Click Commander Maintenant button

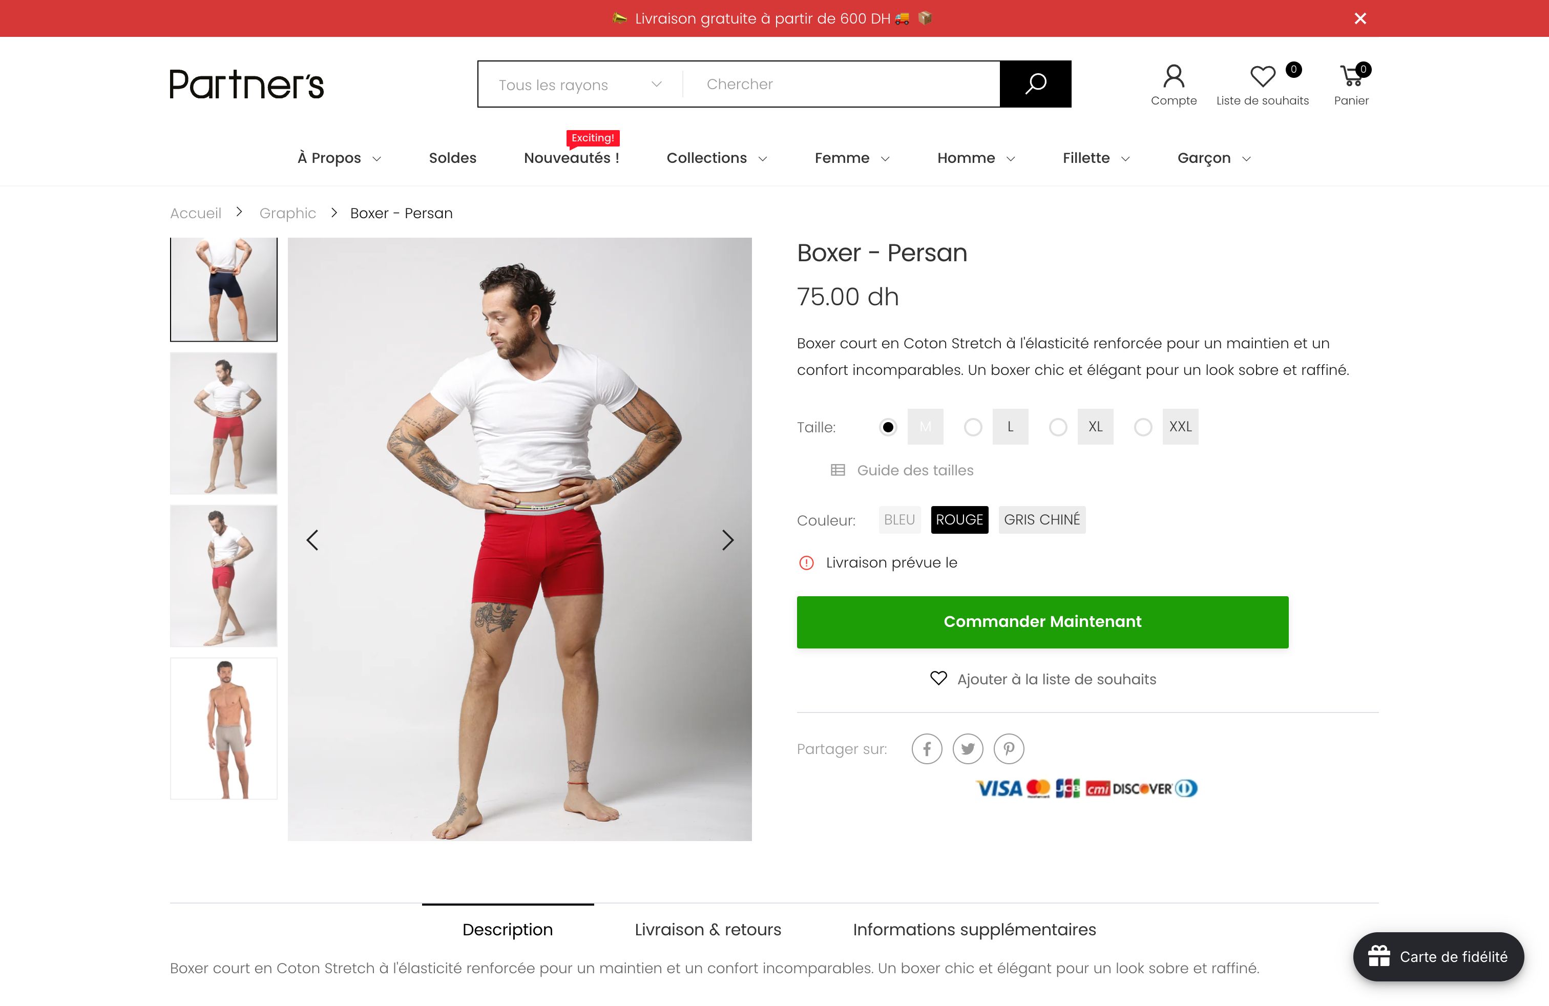point(1042,621)
